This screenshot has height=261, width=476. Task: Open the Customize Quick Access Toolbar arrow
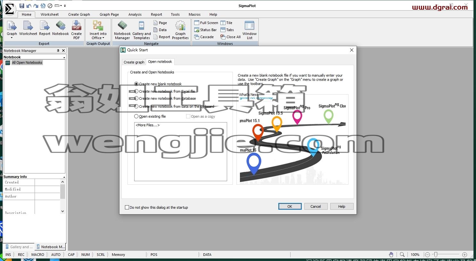point(65,6)
